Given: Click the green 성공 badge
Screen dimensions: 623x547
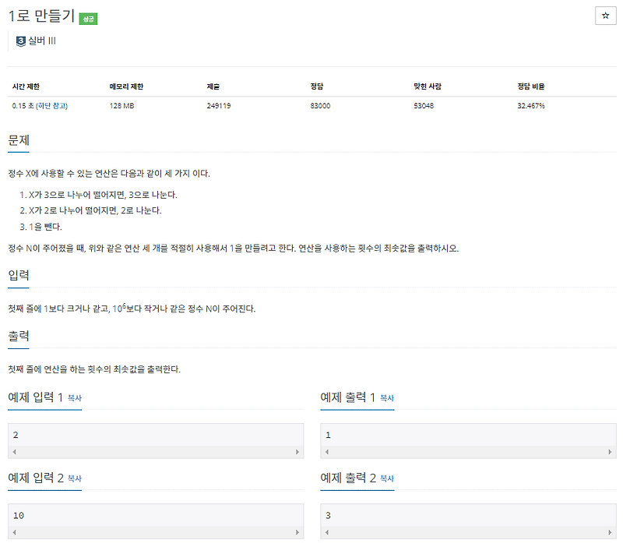Looking at the screenshot, I should 87,16.
